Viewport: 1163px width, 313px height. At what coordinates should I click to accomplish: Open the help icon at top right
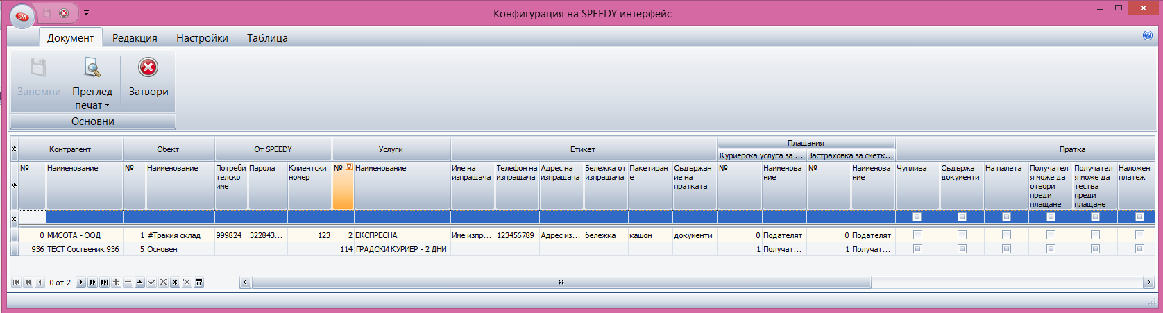click(x=1148, y=35)
